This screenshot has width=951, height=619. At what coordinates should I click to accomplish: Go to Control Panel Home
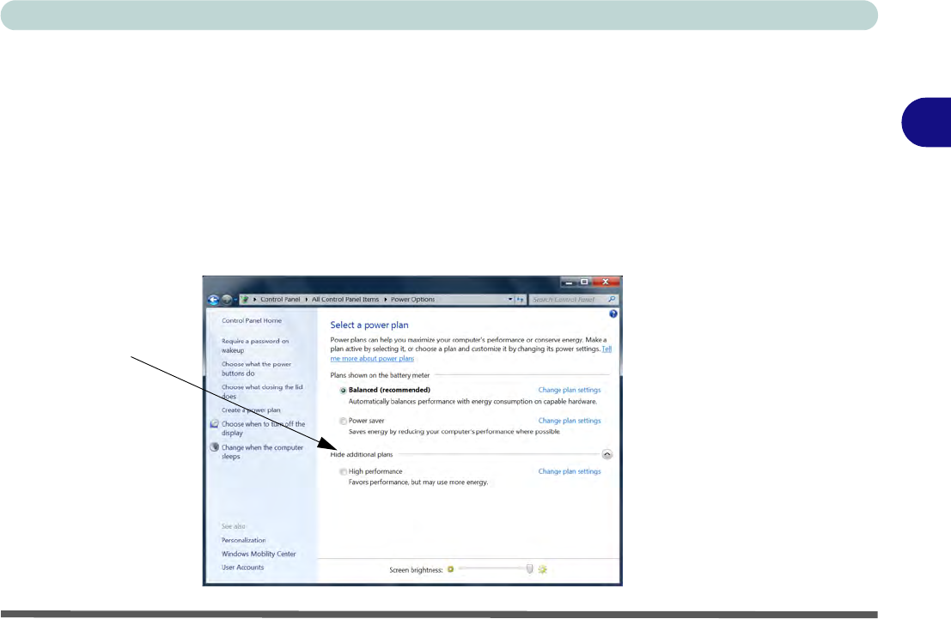pos(252,321)
